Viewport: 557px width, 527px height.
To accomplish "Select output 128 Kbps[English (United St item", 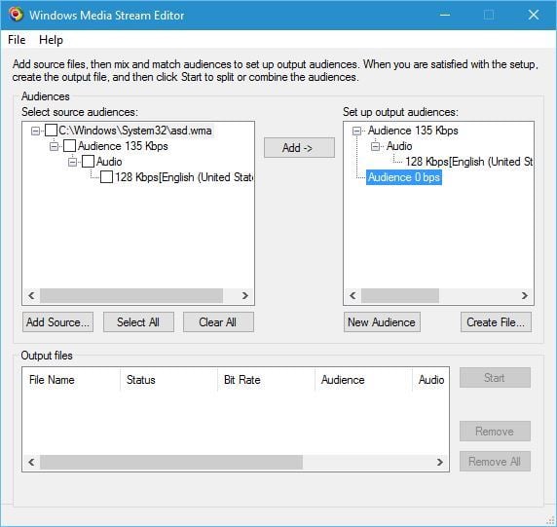I will (468, 162).
